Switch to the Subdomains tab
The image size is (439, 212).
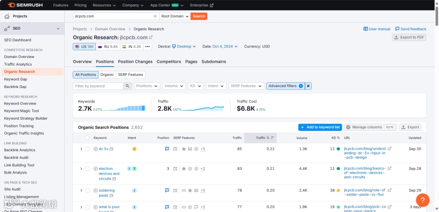[x=214, y=62]
